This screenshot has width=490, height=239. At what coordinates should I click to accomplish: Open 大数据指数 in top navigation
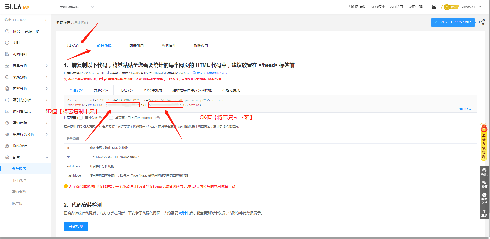357,7
